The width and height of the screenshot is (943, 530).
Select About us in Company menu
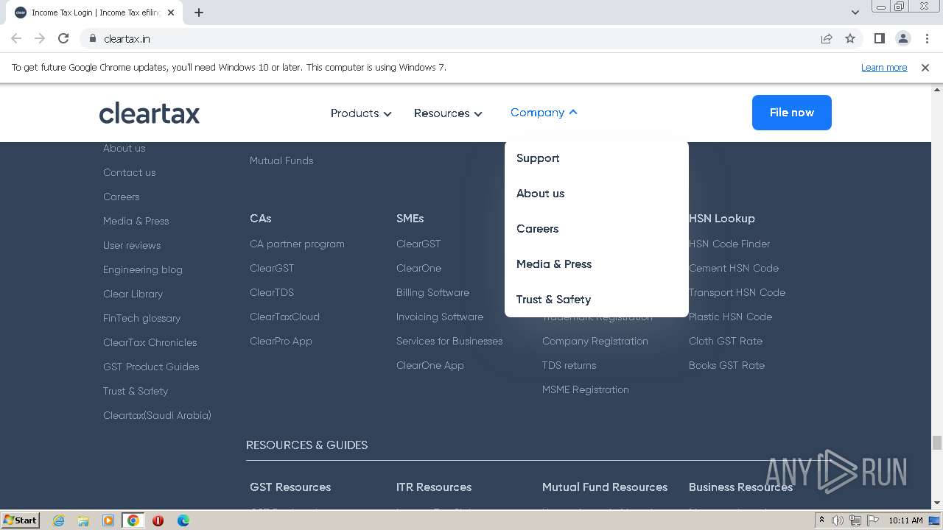tap(540, 194)
